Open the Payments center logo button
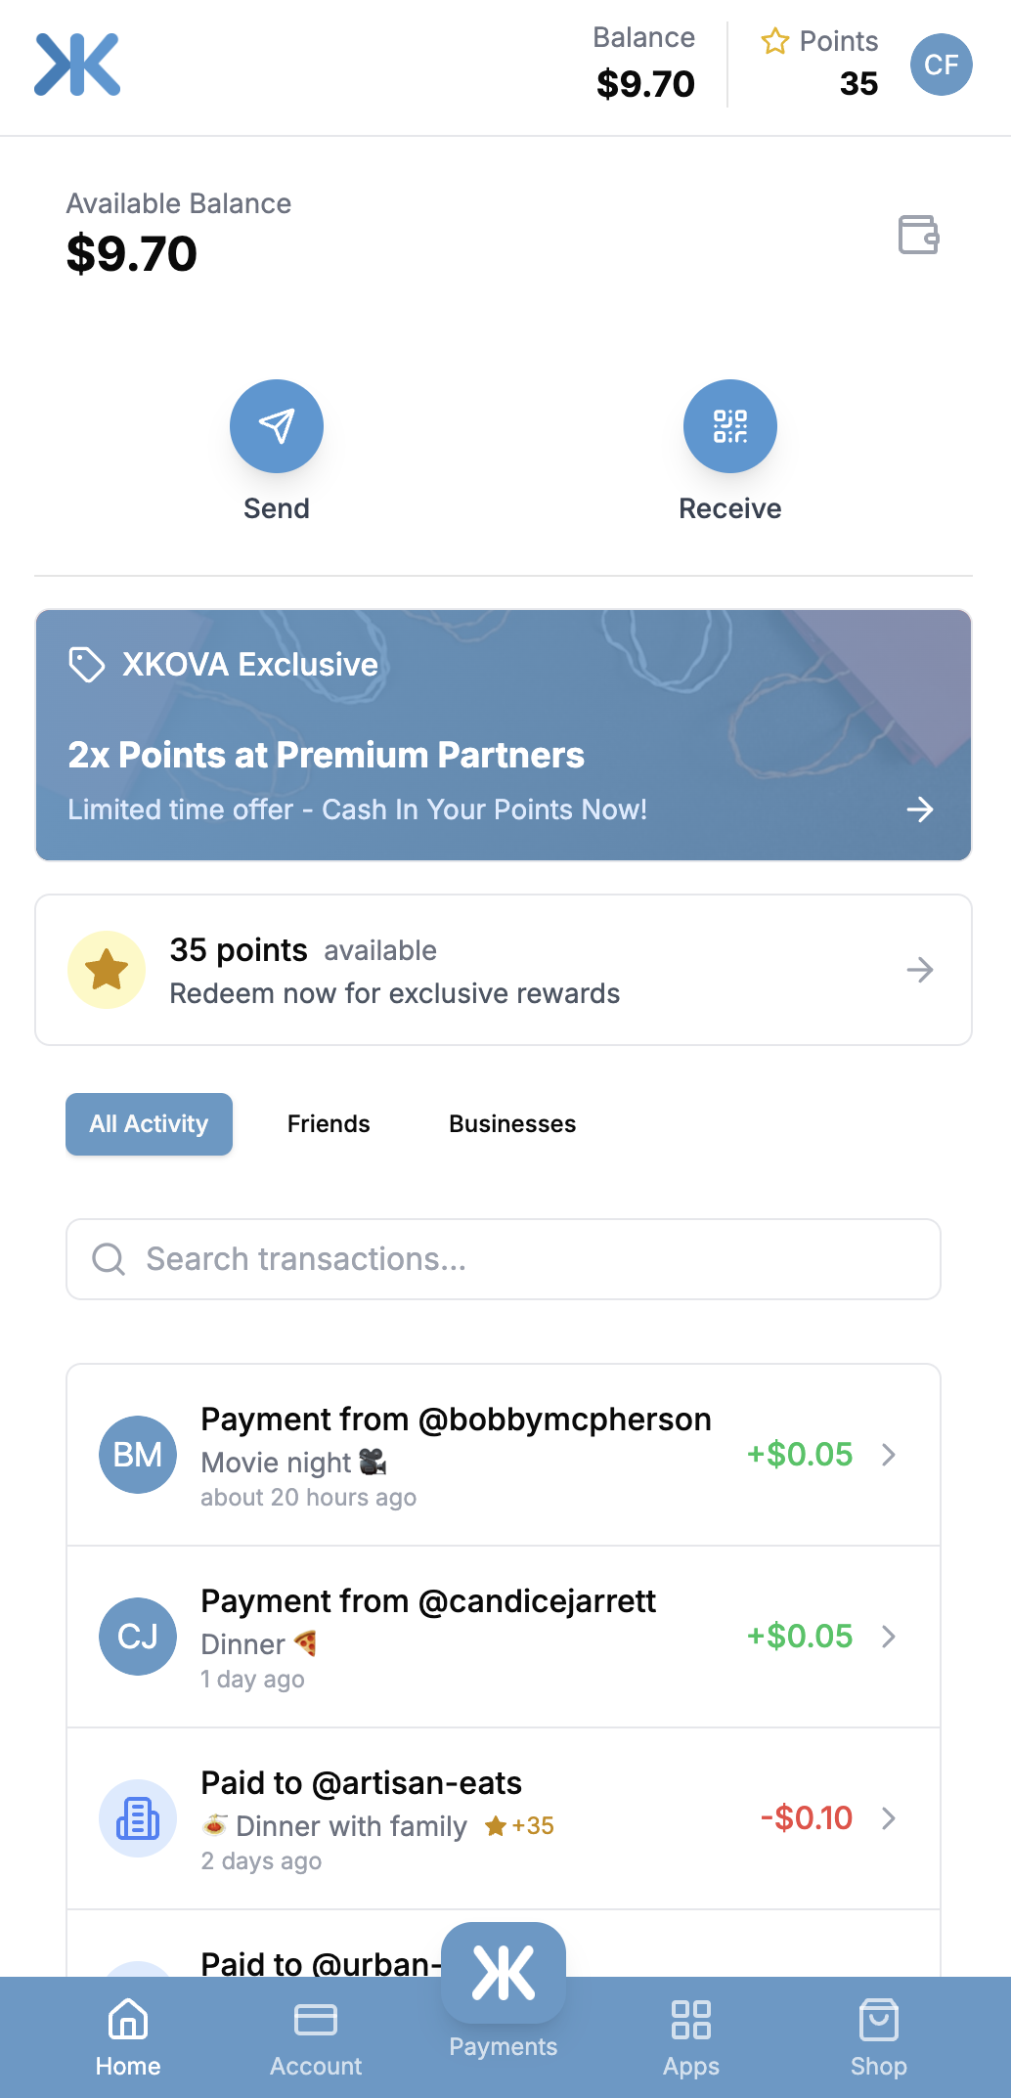The height and width of the screenshot is (2098, 1011). click(x=504, y=1973)
